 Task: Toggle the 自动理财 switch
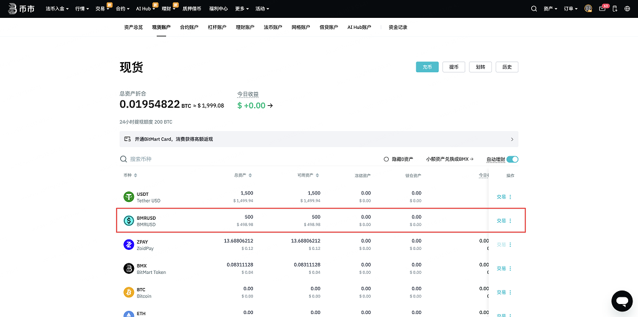click(x=512, y=159)
